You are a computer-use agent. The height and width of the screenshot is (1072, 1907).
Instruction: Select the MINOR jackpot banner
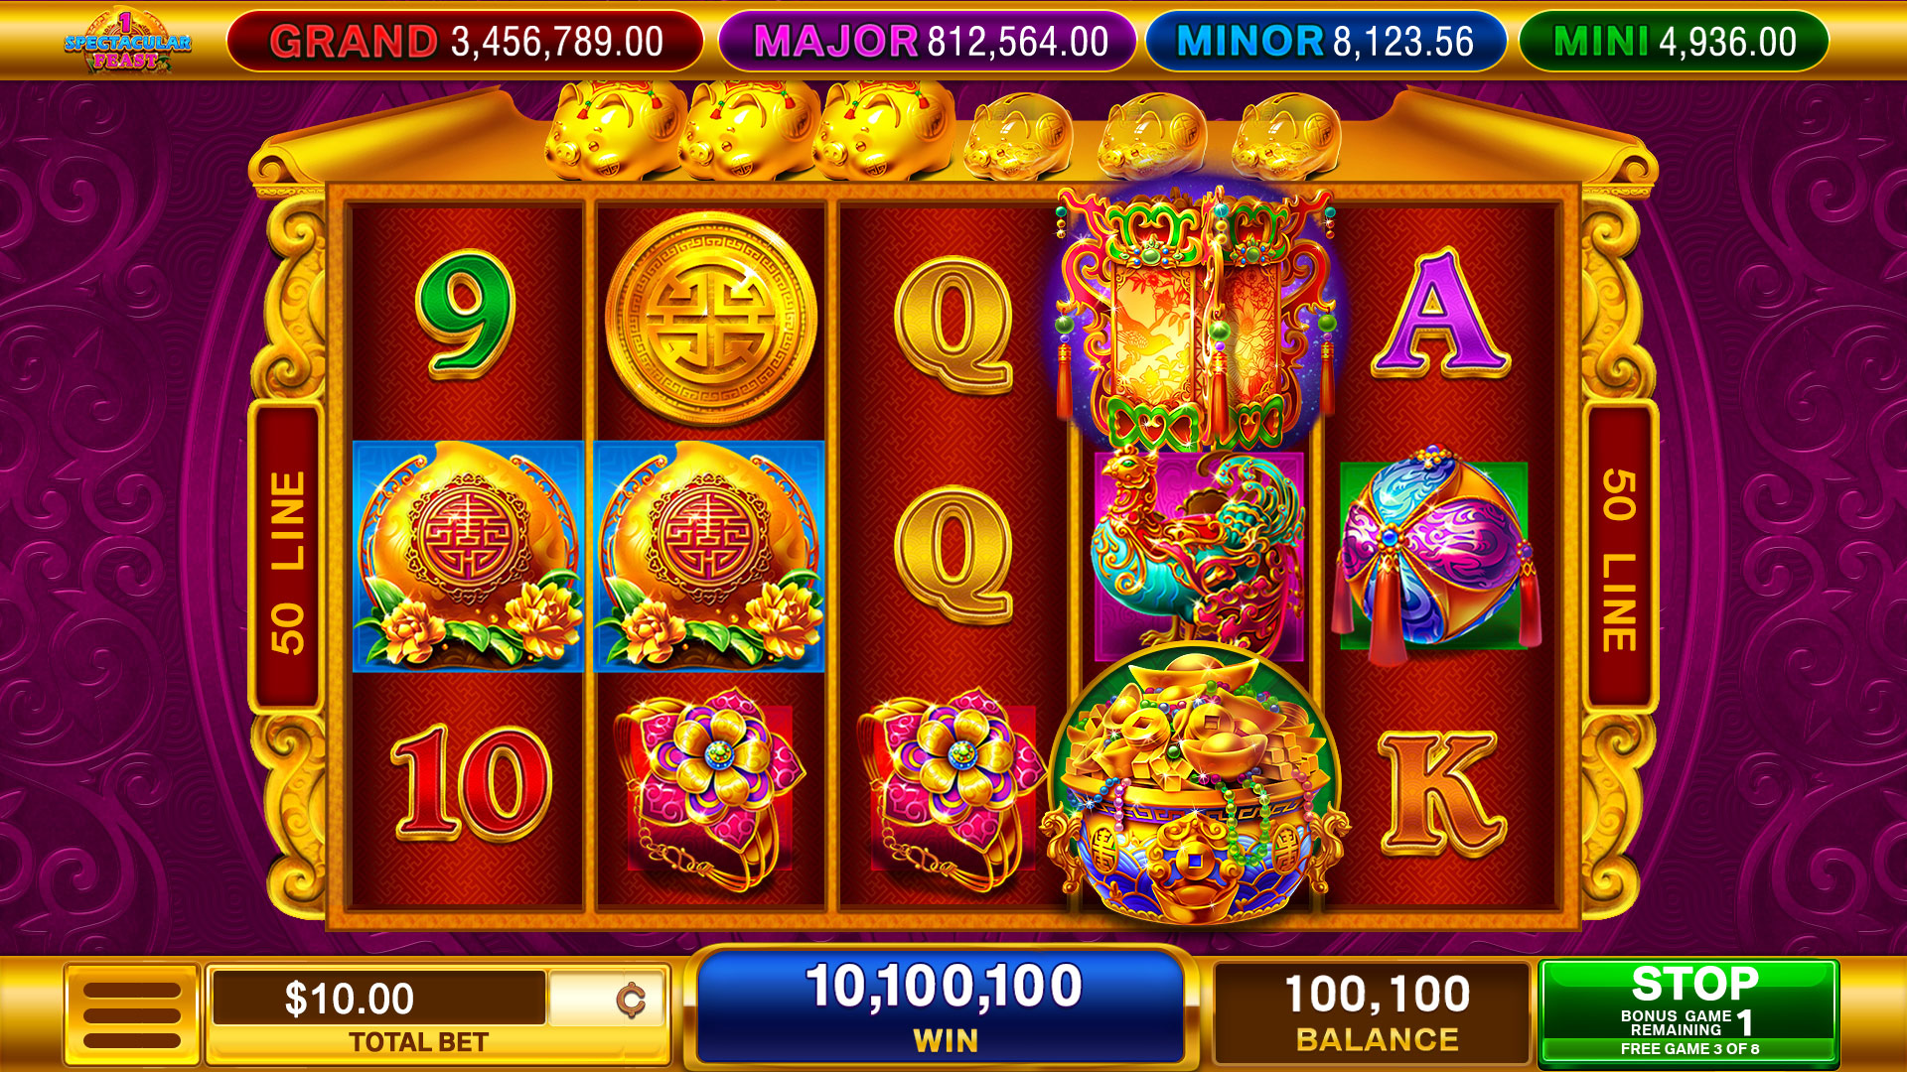click(x=1326, y=42)
